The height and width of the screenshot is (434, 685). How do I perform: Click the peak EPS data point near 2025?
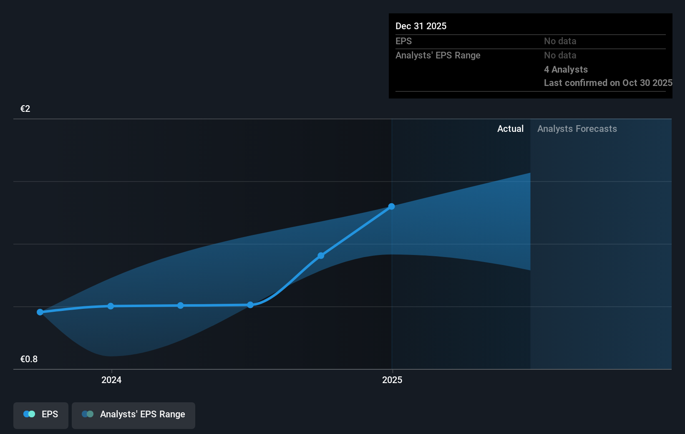pos(391,206)
